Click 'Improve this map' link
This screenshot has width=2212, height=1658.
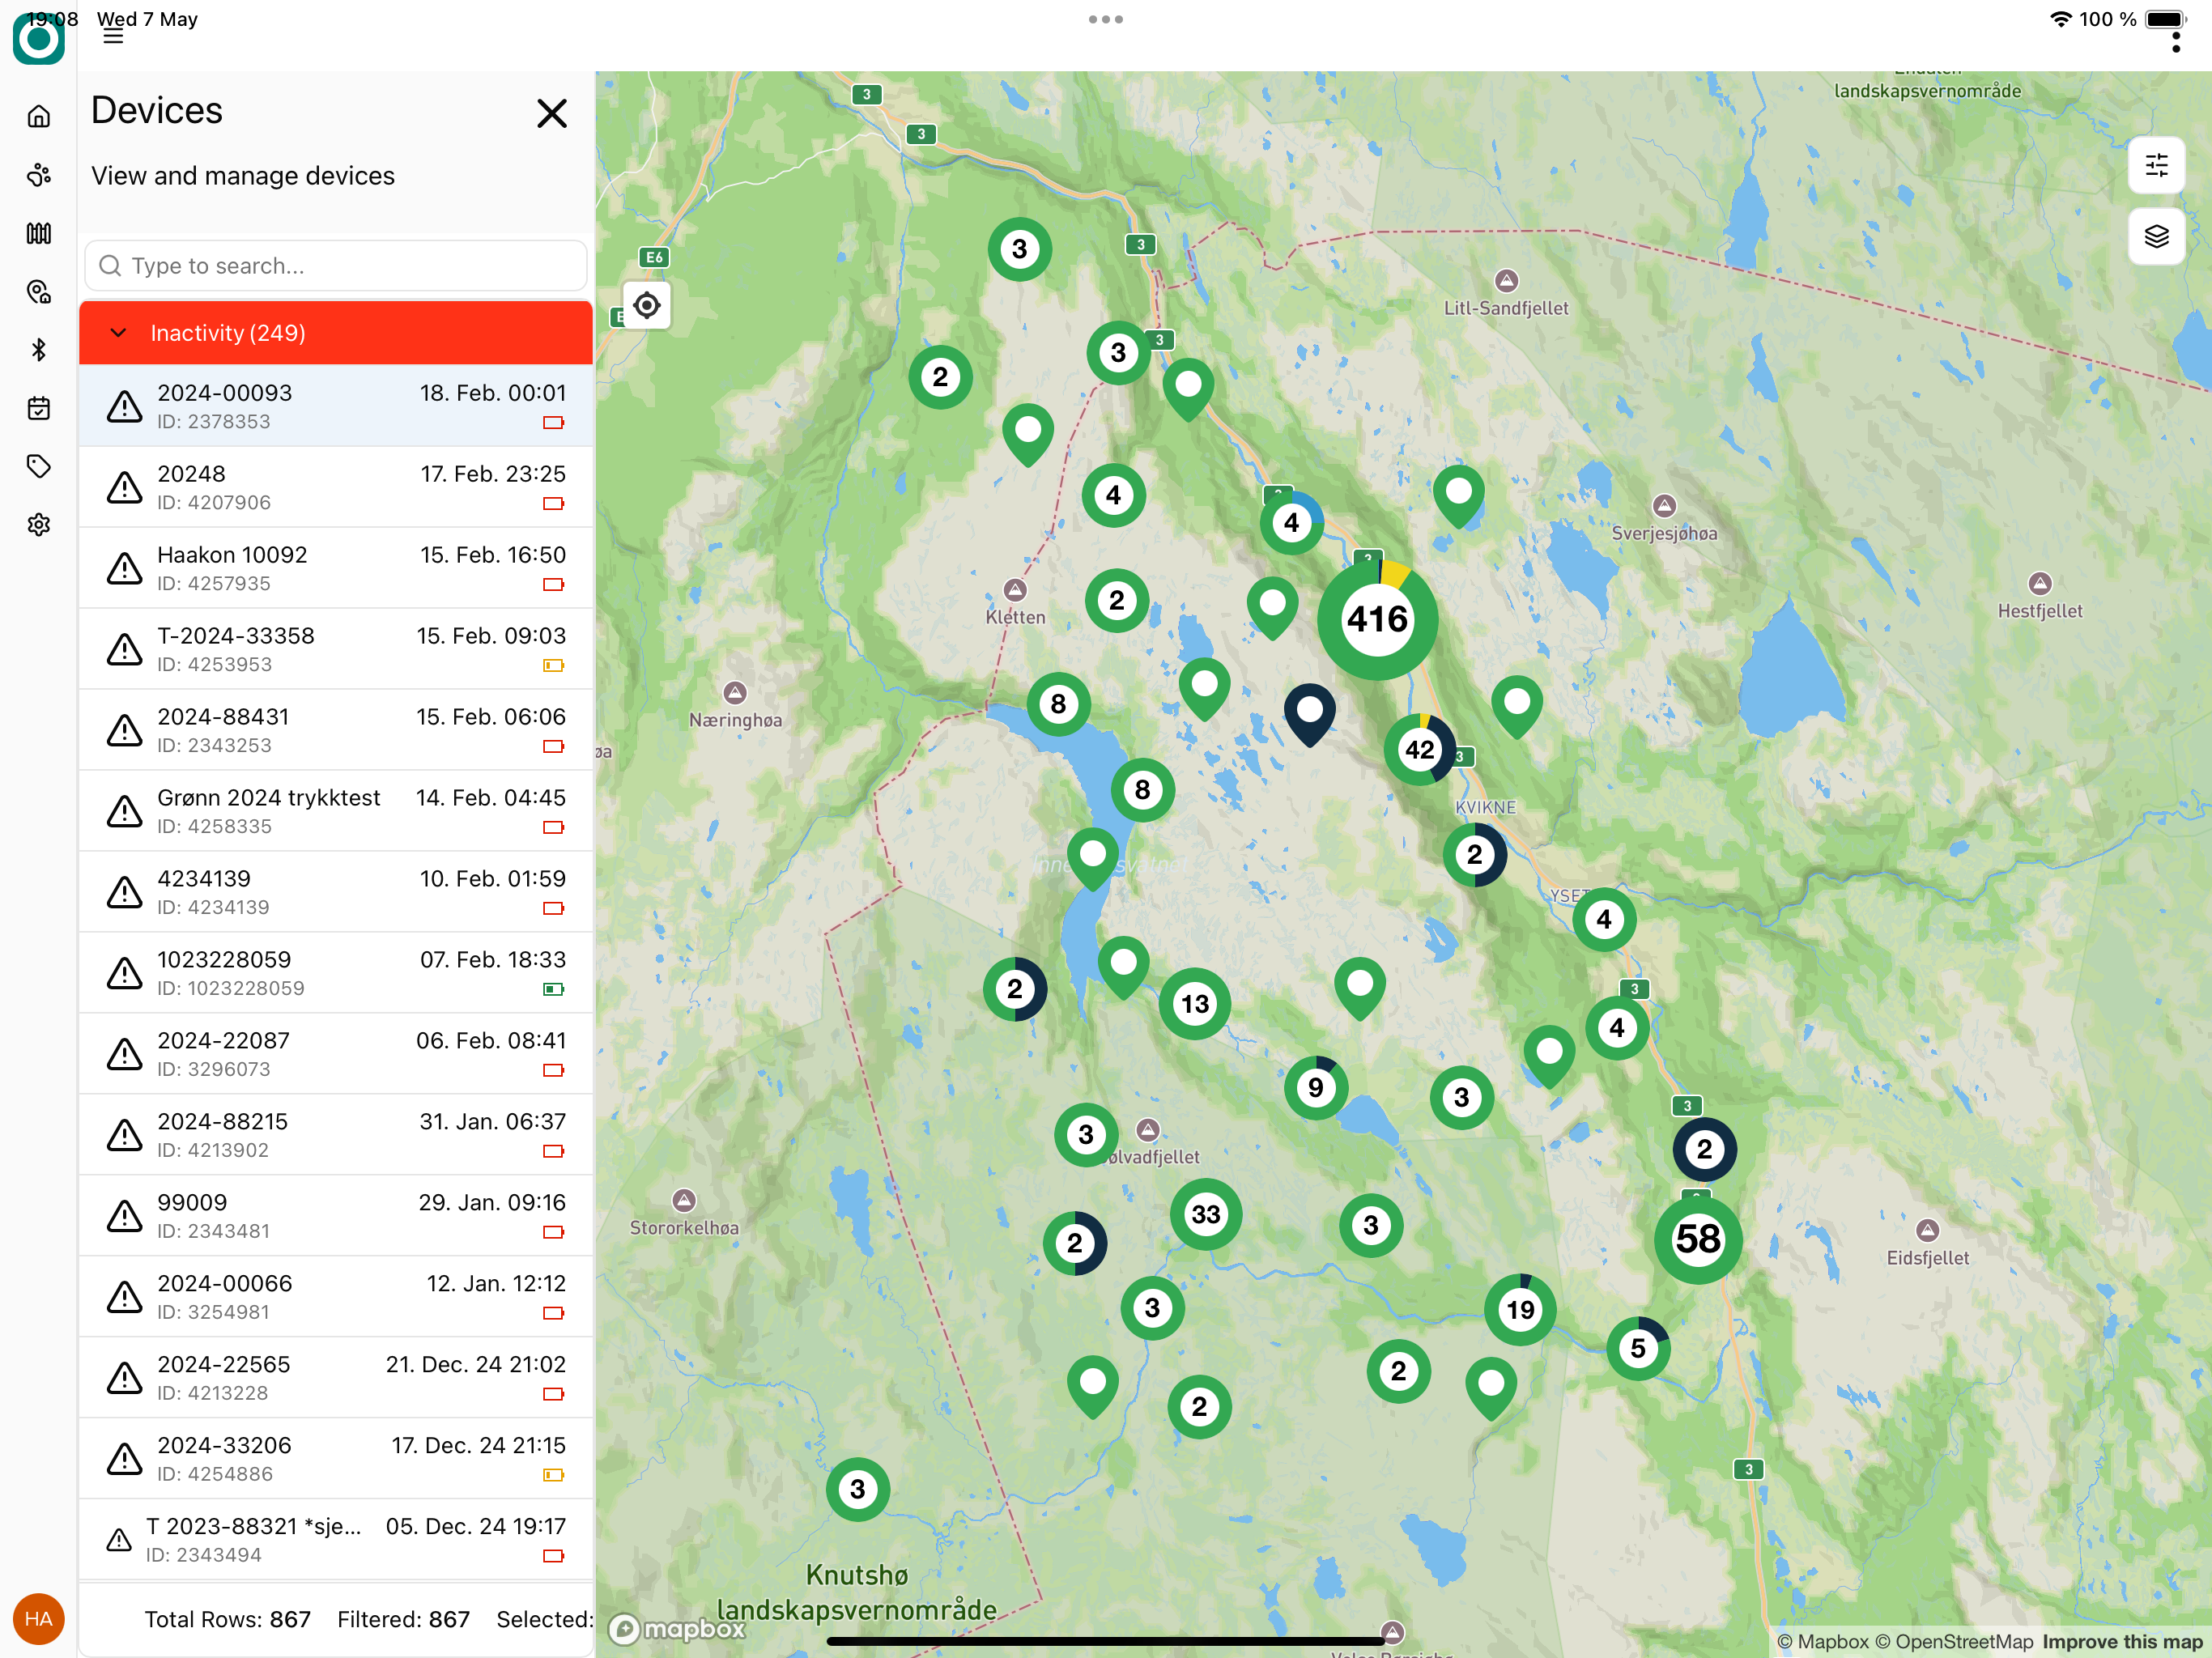click(2122, 1641)
